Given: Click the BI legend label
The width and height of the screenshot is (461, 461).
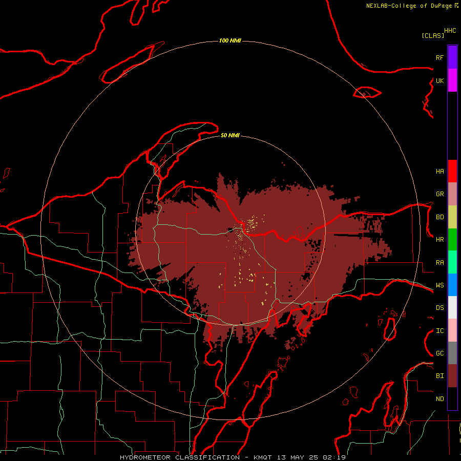Looking at the screenshot, I should coord(439,376).
